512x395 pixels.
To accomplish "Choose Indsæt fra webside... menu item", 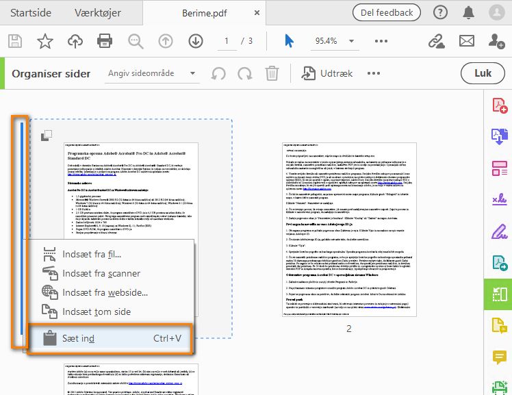I will pyautogui.click(x=112, y=292).
